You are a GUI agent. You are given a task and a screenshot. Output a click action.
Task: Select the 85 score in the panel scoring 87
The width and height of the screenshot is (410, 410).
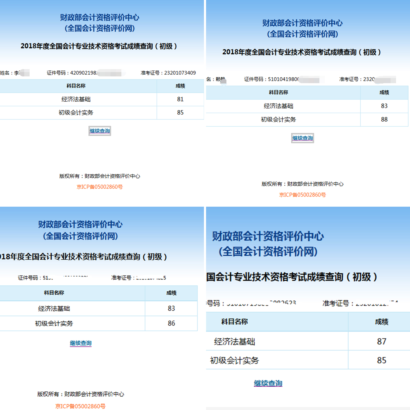coord(382,360)
